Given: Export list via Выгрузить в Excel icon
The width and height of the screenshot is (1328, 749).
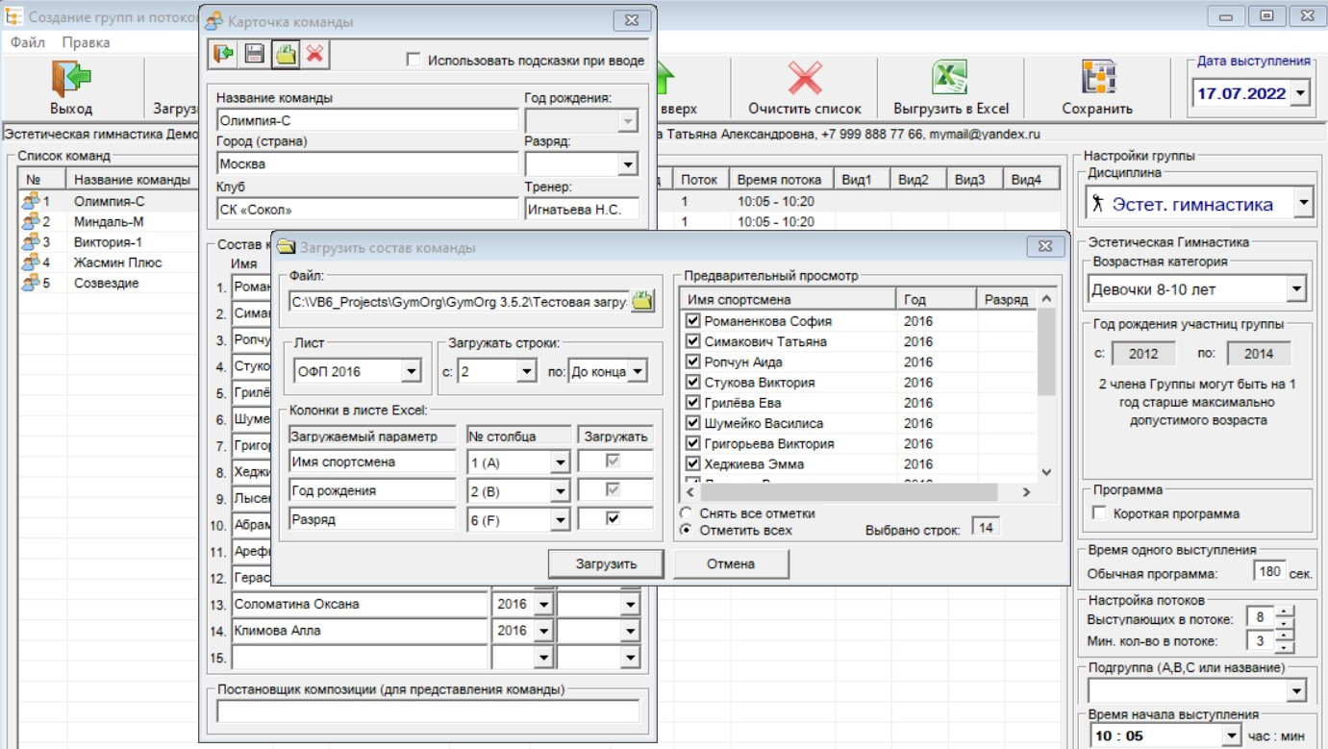Looking at the screenshot, I should (x=950, y=79).
